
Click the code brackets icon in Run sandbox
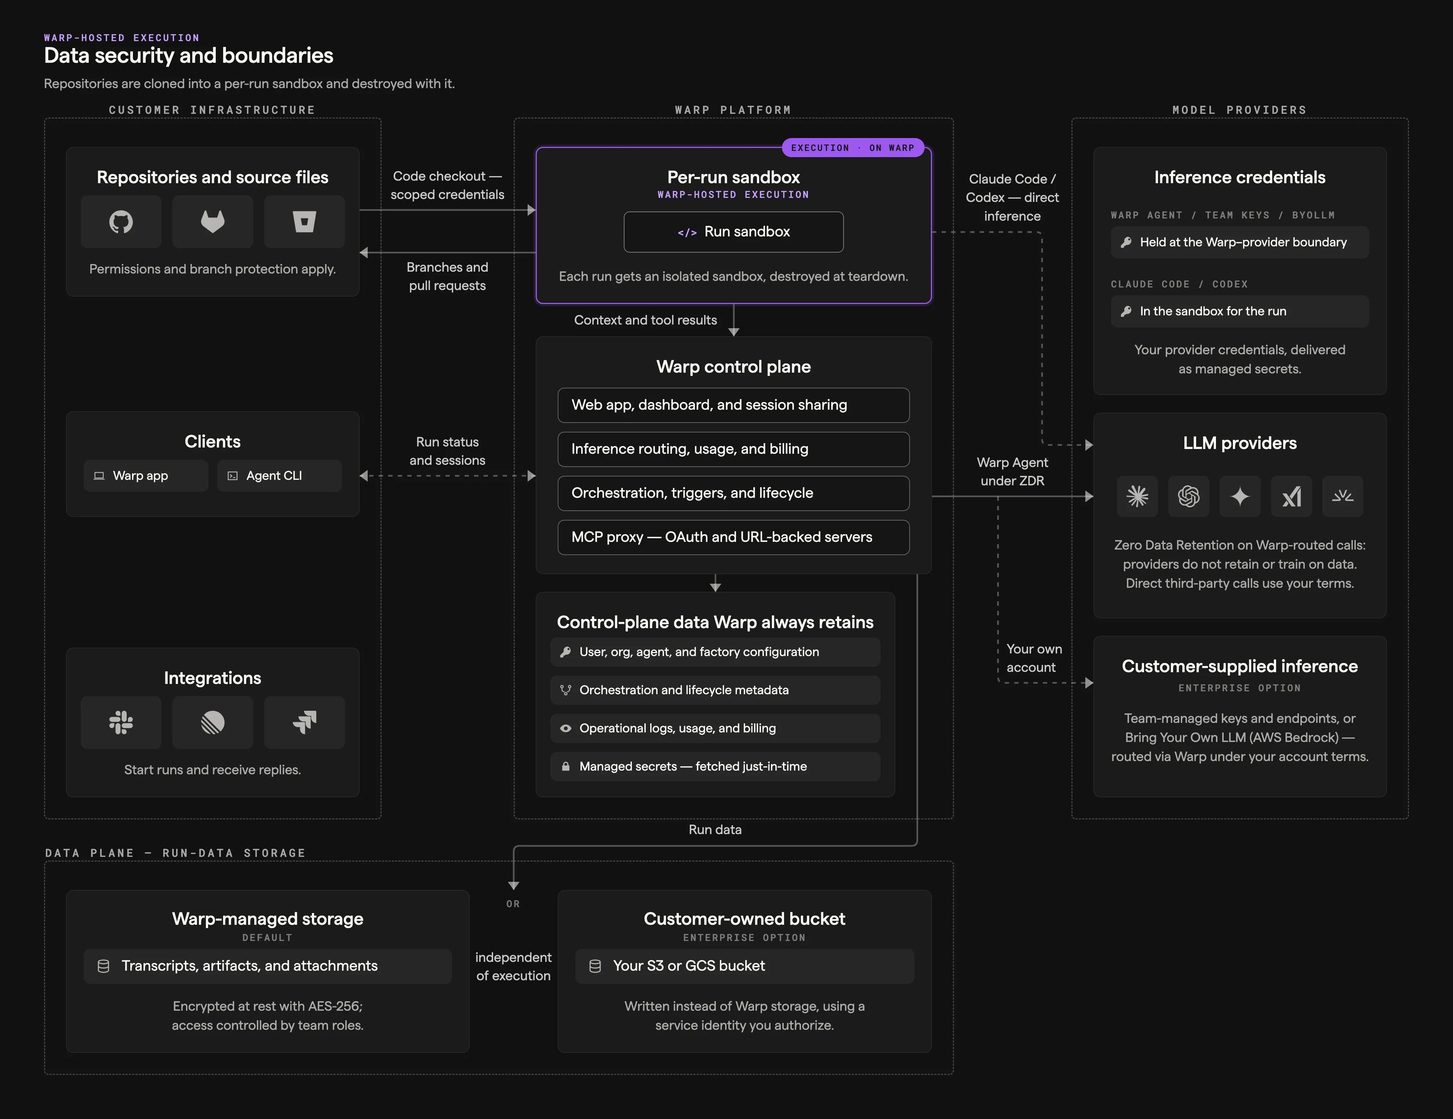(x=687, y=232)
